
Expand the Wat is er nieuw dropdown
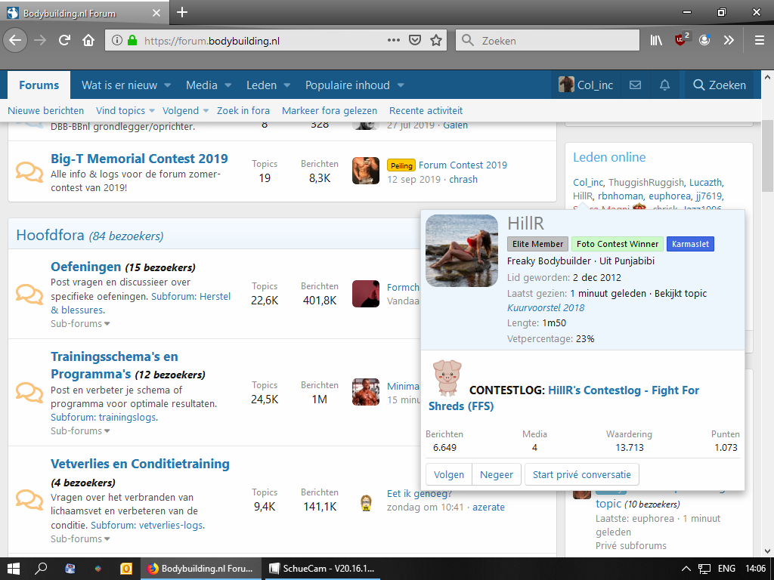point(167,85)
